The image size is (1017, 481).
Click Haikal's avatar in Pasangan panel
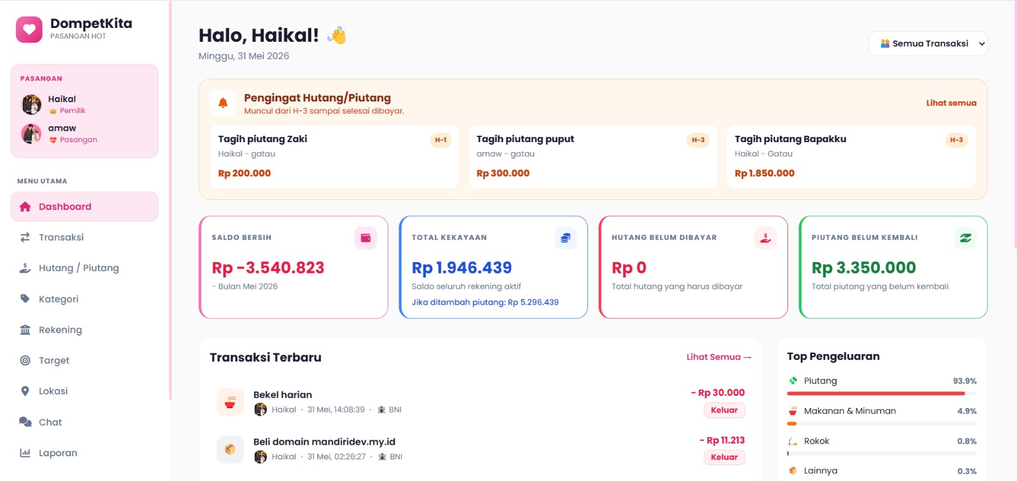coord(32,104)
